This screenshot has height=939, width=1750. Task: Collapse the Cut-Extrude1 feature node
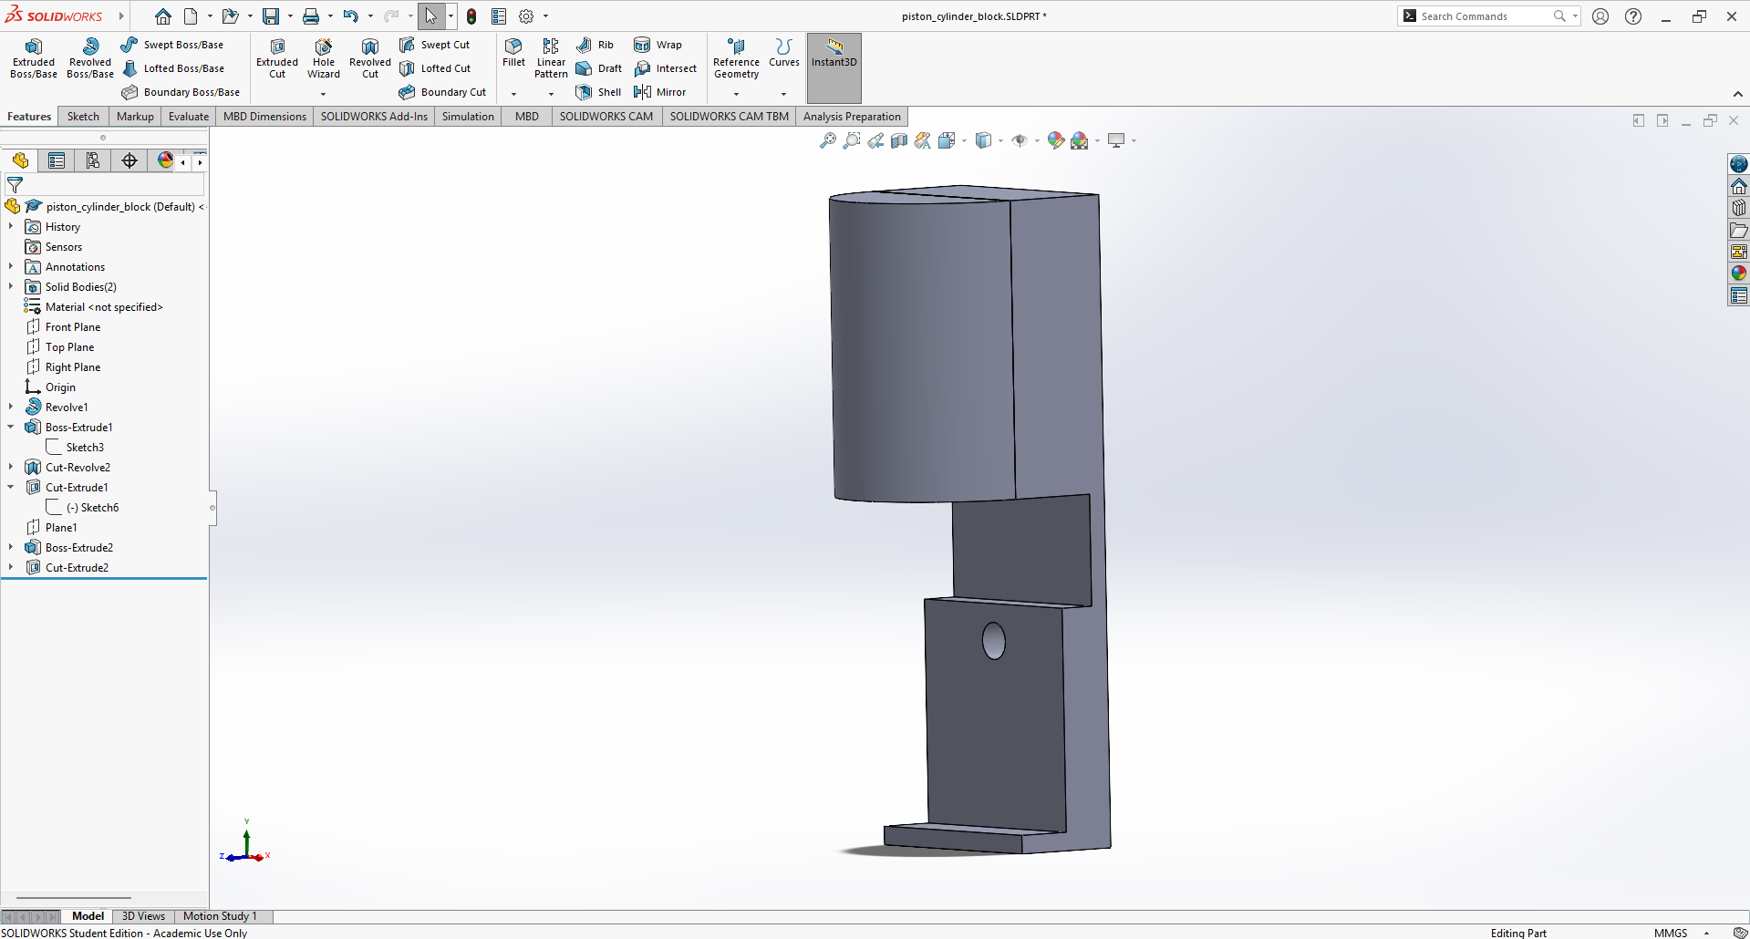tap(11, 487)
